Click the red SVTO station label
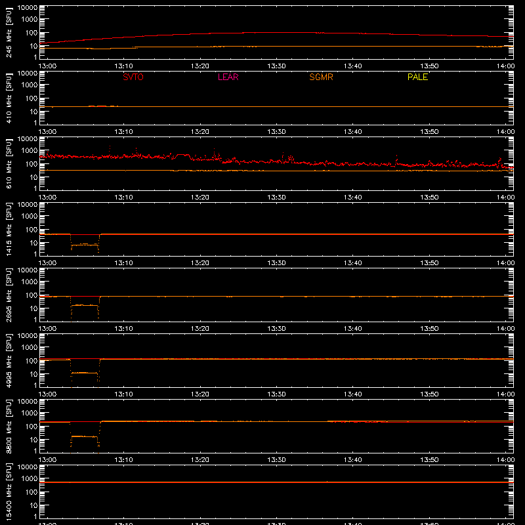This screenshot has height=525, width=525. pyautogui.click(x=133, y=77)
